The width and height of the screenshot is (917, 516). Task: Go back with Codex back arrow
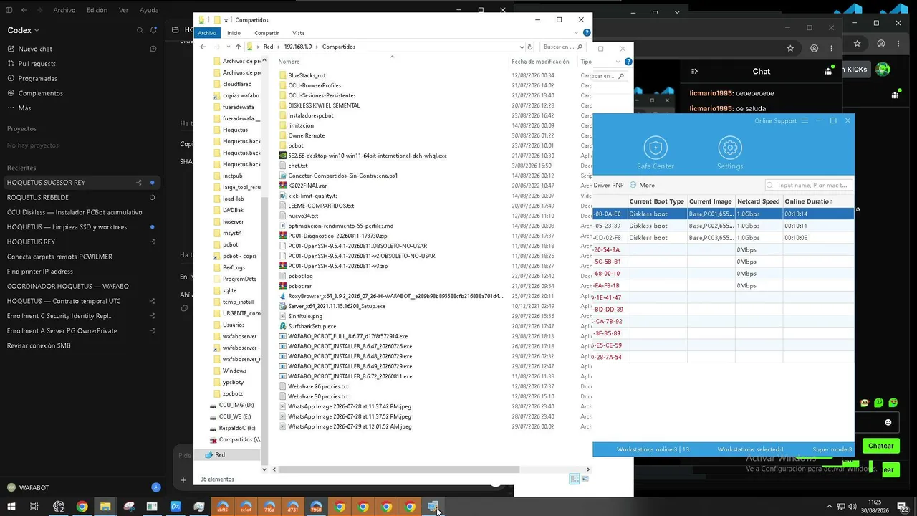click(24, 10)
